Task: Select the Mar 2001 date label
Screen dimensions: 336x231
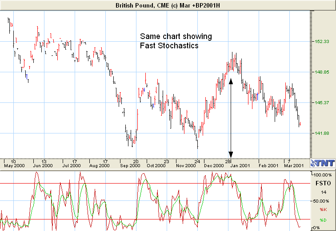Action: pos(294,165)
